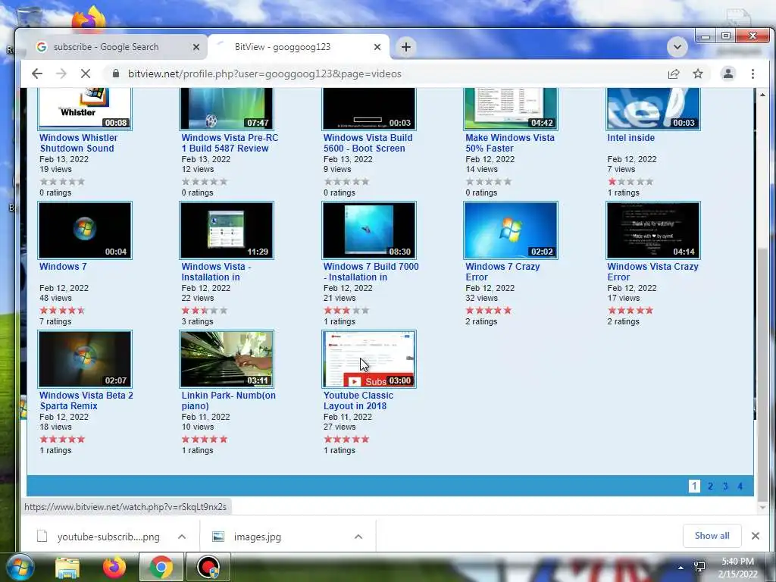776x582 pixels.
Task: Open youtube-subscrib....png download item
Action: click(x=99, y=537)
